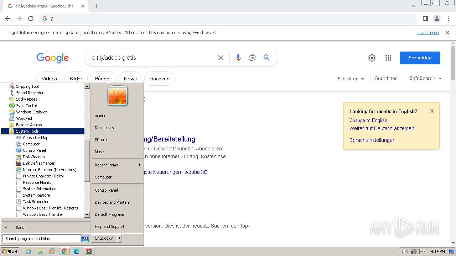
Task: Click the Change to English link
Action: (x=368, y=120)
